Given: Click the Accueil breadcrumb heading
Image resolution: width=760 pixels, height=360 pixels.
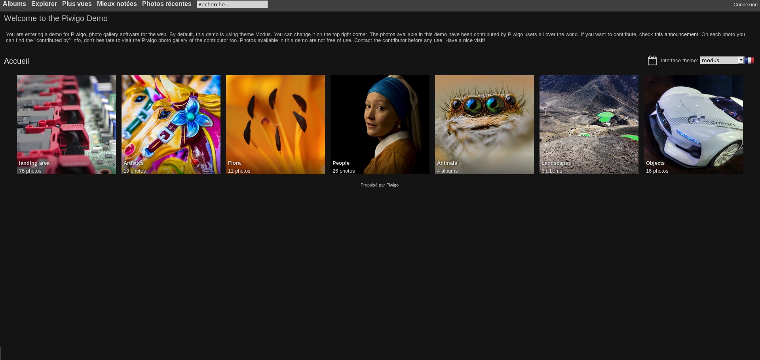Looking at the screenshot, I should tap(17, 61).
